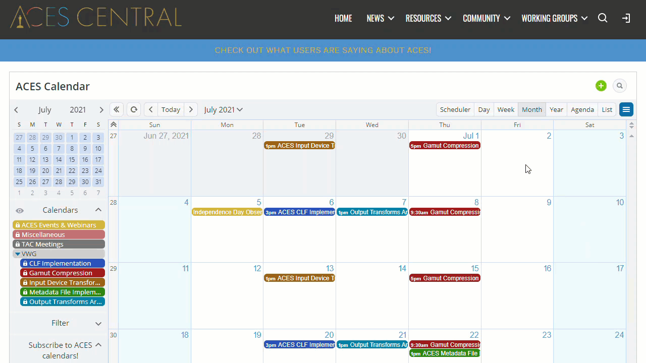The image size is (646, 363).
Task: Click the login icon in the header
Action: click(x=626, y=18)
